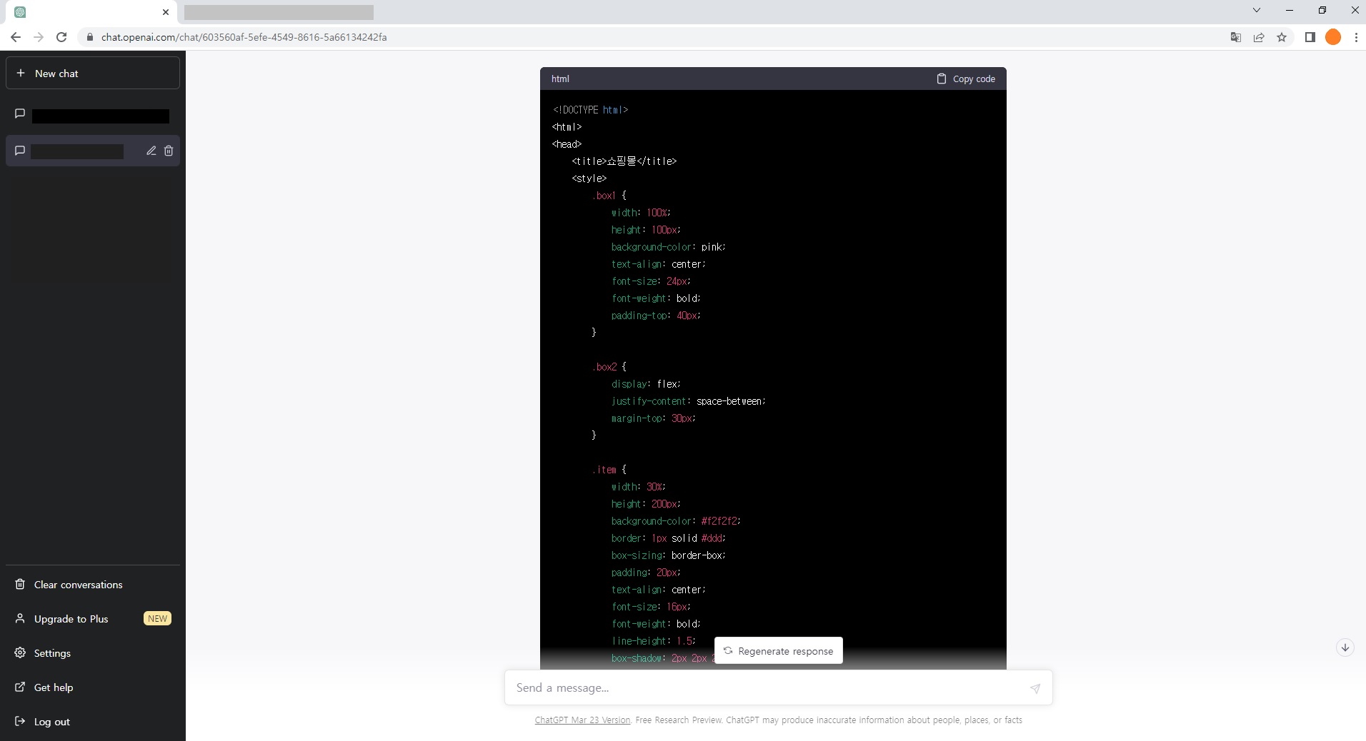Click the padlock site info icon

pyautogui.click(x=90, y=37)
